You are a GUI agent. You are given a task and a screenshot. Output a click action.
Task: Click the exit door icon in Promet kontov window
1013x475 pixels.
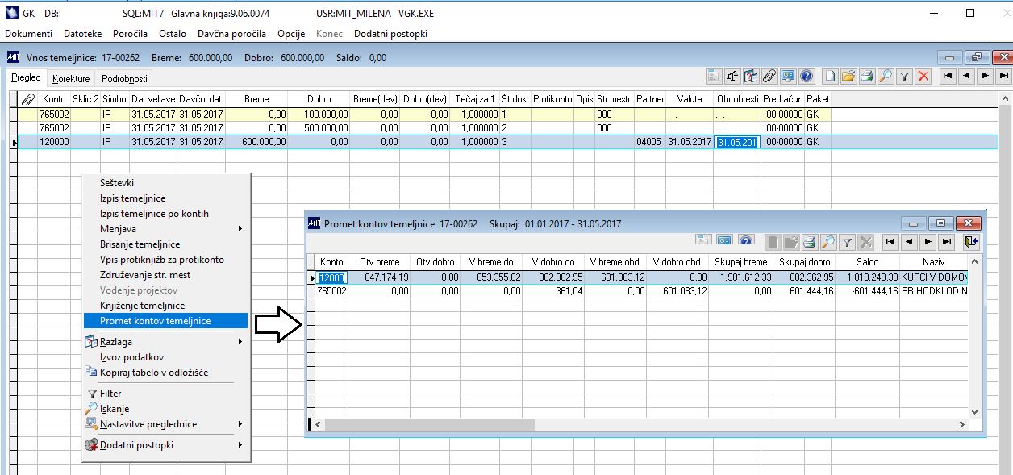[972, 241]
